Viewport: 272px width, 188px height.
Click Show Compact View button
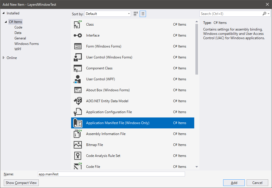pyautogui.click(x=21, y=183)
